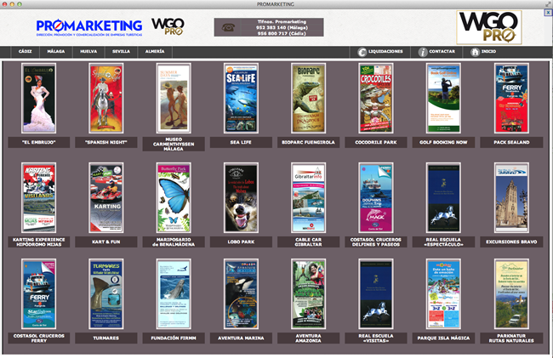Click the Contactar info icon
The width and height of the screenshot is (553, 358).
click(423, 52)
